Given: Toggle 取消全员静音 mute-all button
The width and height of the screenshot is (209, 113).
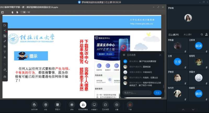Looking at the screenshot, I should (x=83, y=105).
